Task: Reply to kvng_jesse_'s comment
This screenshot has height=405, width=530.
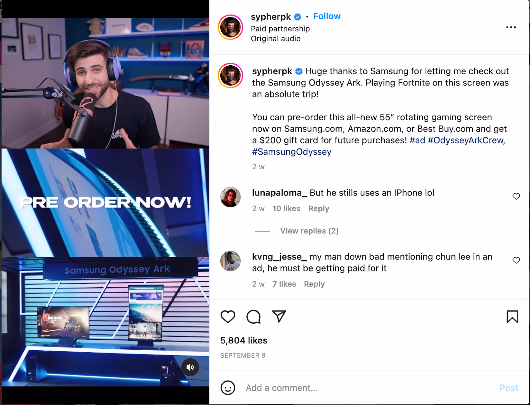Action: tap(314, 284)
